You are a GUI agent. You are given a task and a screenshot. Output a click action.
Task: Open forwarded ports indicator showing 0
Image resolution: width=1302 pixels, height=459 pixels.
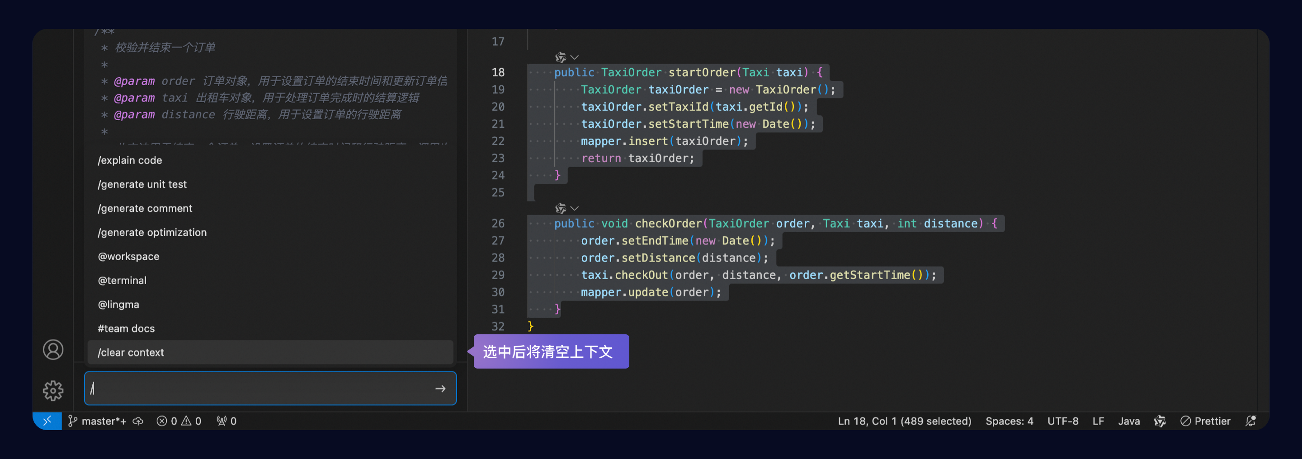click(226, 421)
